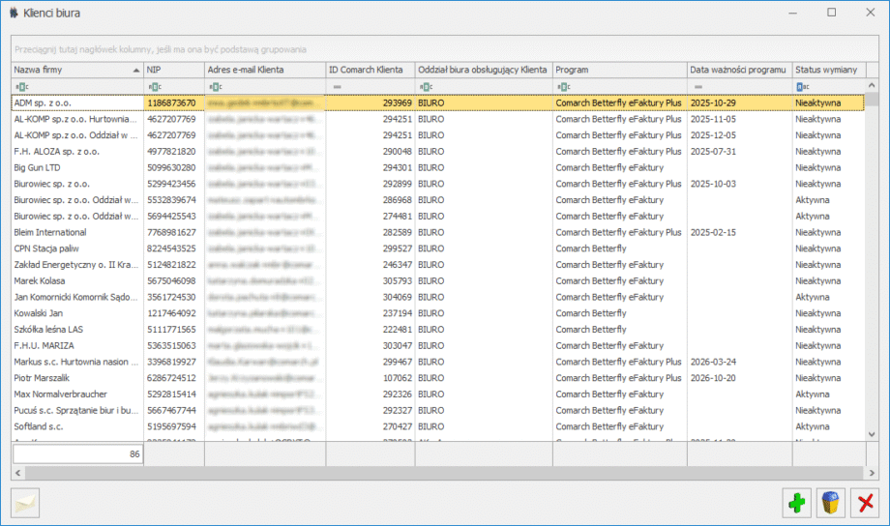
Task: Sort by Nazwa firmy column header
Action: (x=73, y=70)
